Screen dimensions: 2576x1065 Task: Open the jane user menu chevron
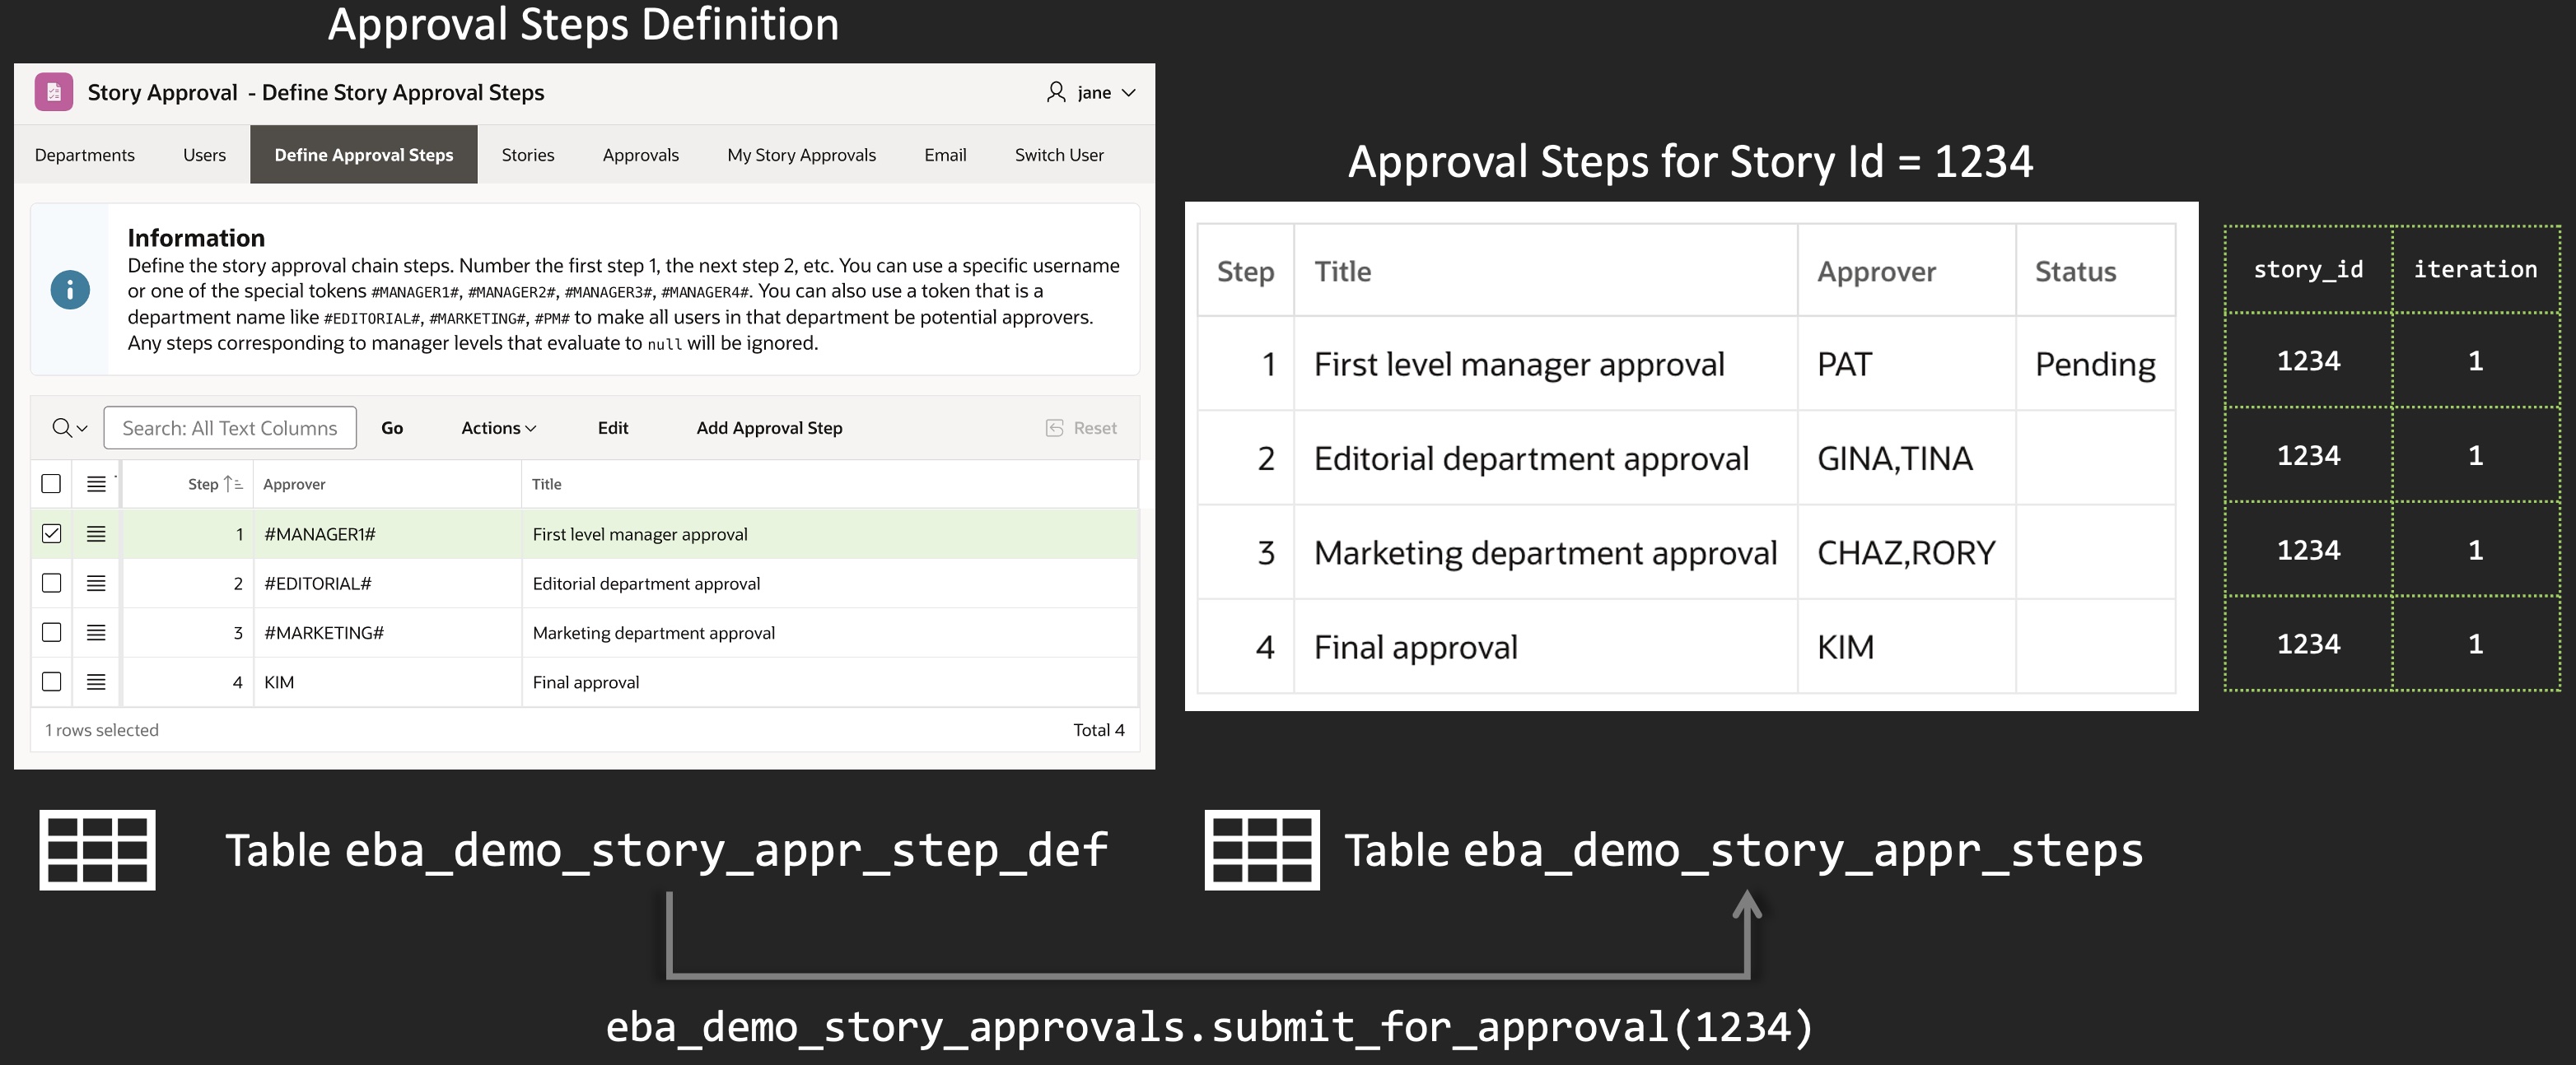1129,93
